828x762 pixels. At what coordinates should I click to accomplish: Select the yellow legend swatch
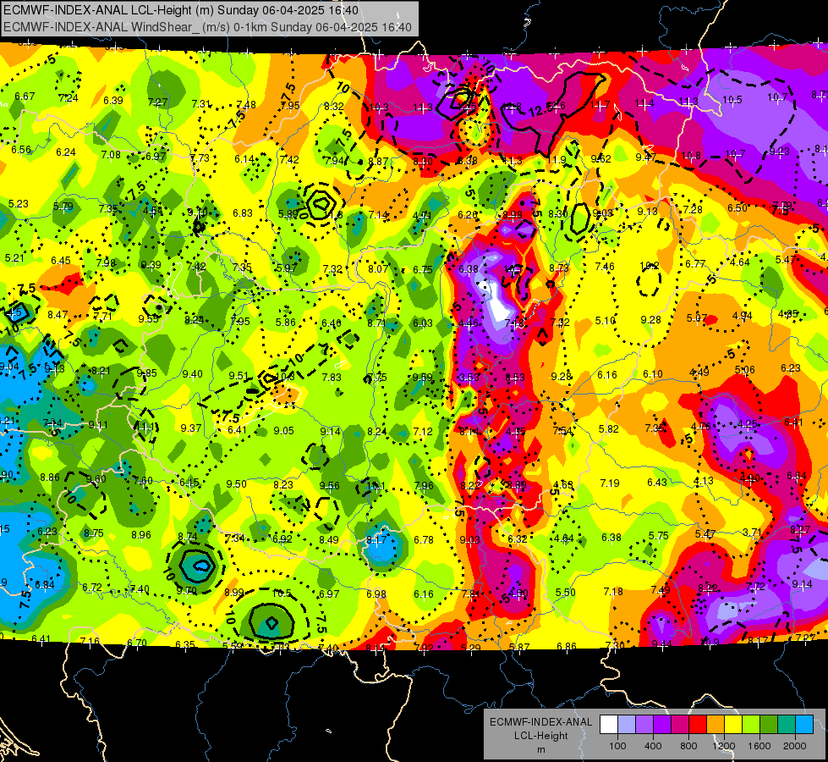point(733,725)
